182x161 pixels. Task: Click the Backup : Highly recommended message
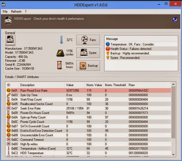pos(130,53)
